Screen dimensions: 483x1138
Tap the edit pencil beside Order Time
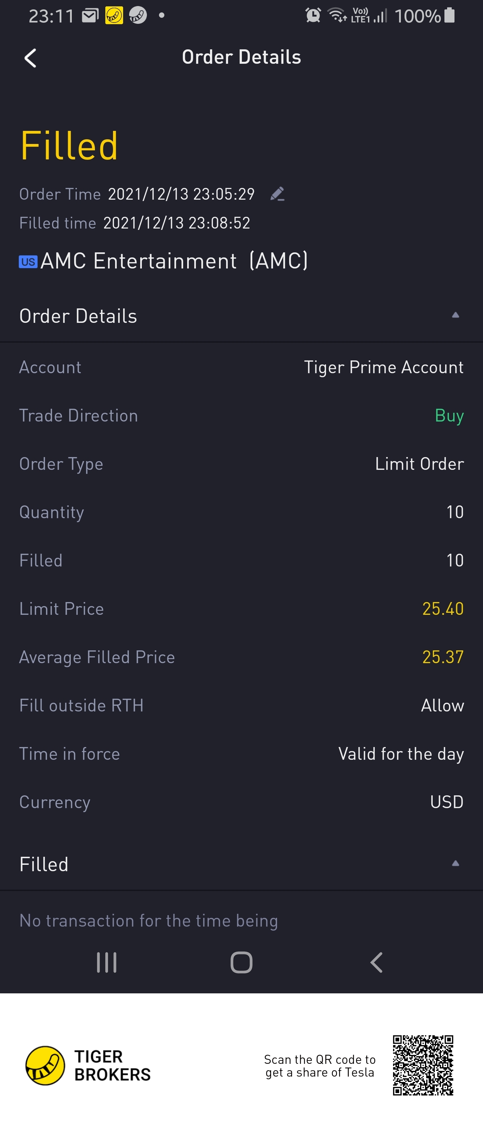pyautogui.click(x=277, y=194)
